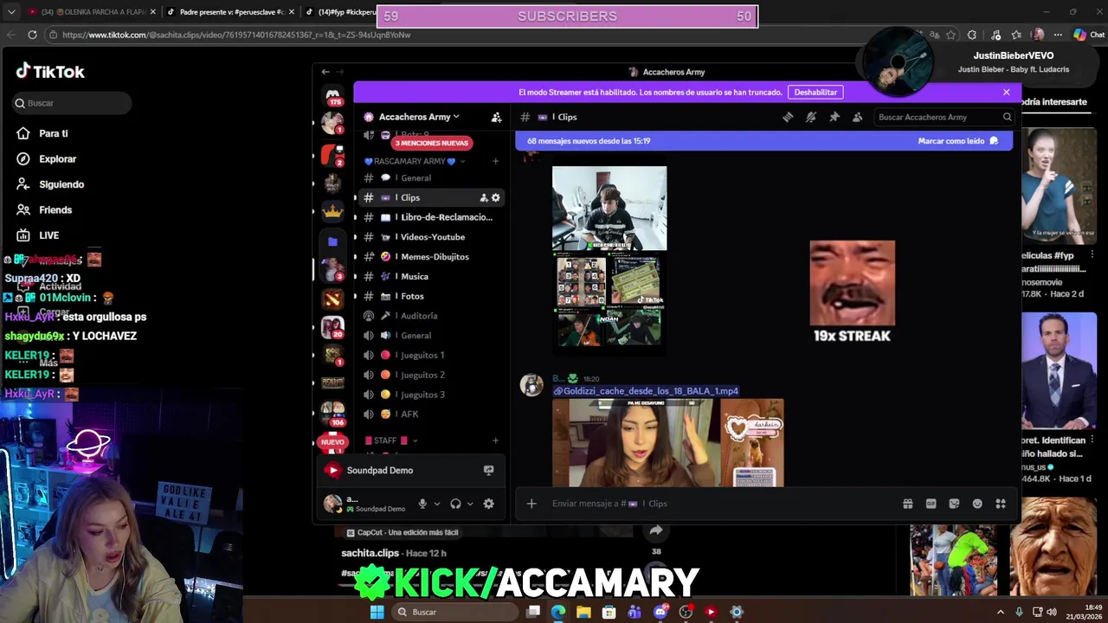
Task: Go back with Discord title bar arrow
Action: click(x=325, y=72)
